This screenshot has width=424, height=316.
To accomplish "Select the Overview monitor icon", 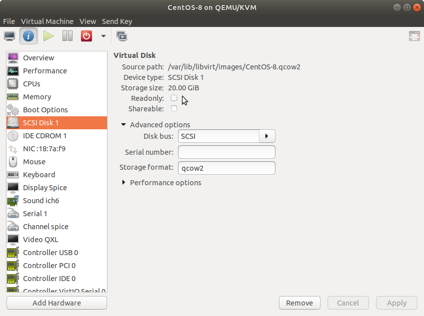I will [12, 58].
